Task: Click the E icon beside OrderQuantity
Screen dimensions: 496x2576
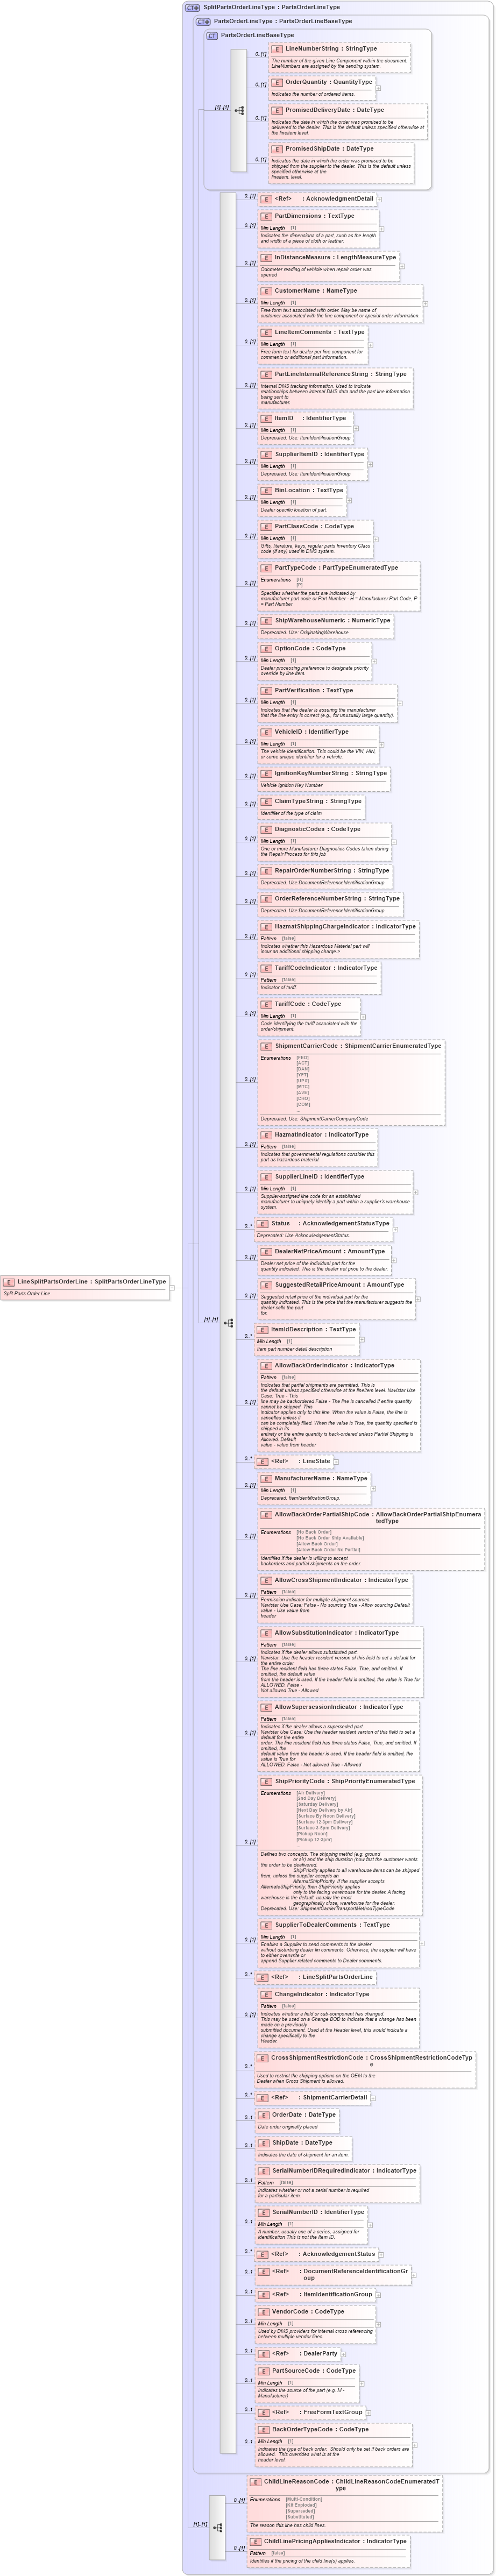Action: click(x=277, y=82)
